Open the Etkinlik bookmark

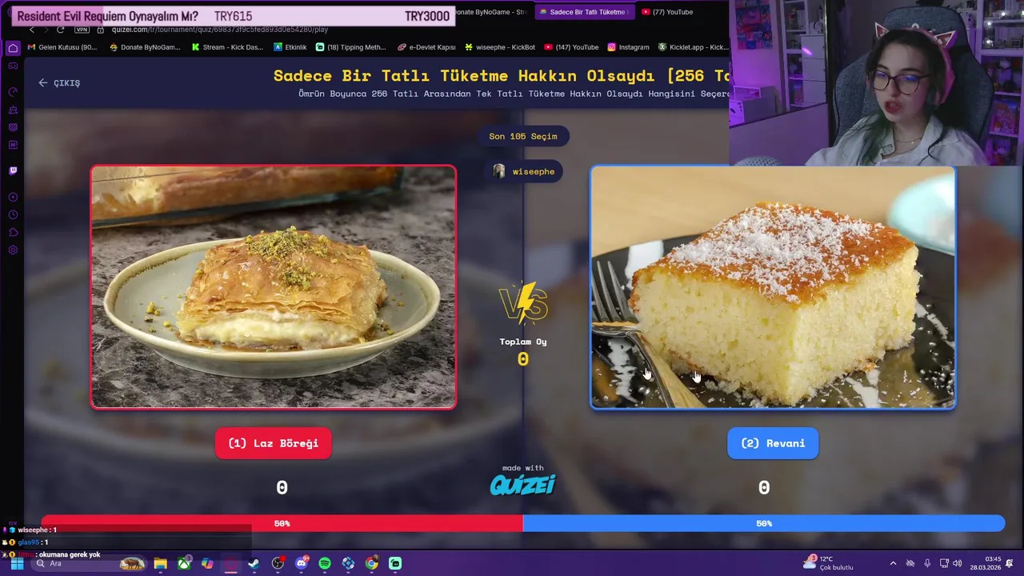pos(290,47)
